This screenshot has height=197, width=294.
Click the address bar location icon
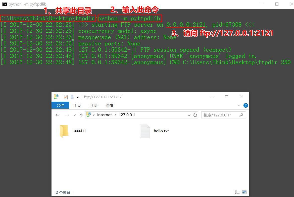coord(88,115)
